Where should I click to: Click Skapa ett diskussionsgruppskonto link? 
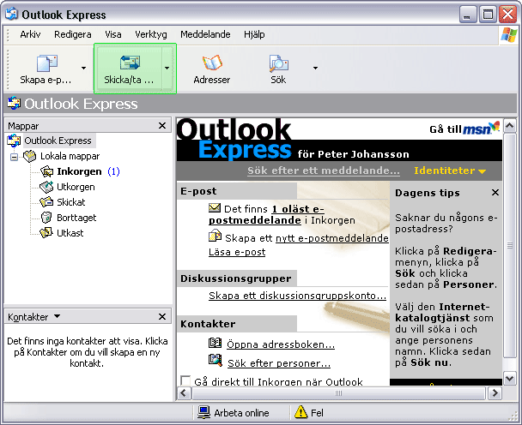[297, 296]
